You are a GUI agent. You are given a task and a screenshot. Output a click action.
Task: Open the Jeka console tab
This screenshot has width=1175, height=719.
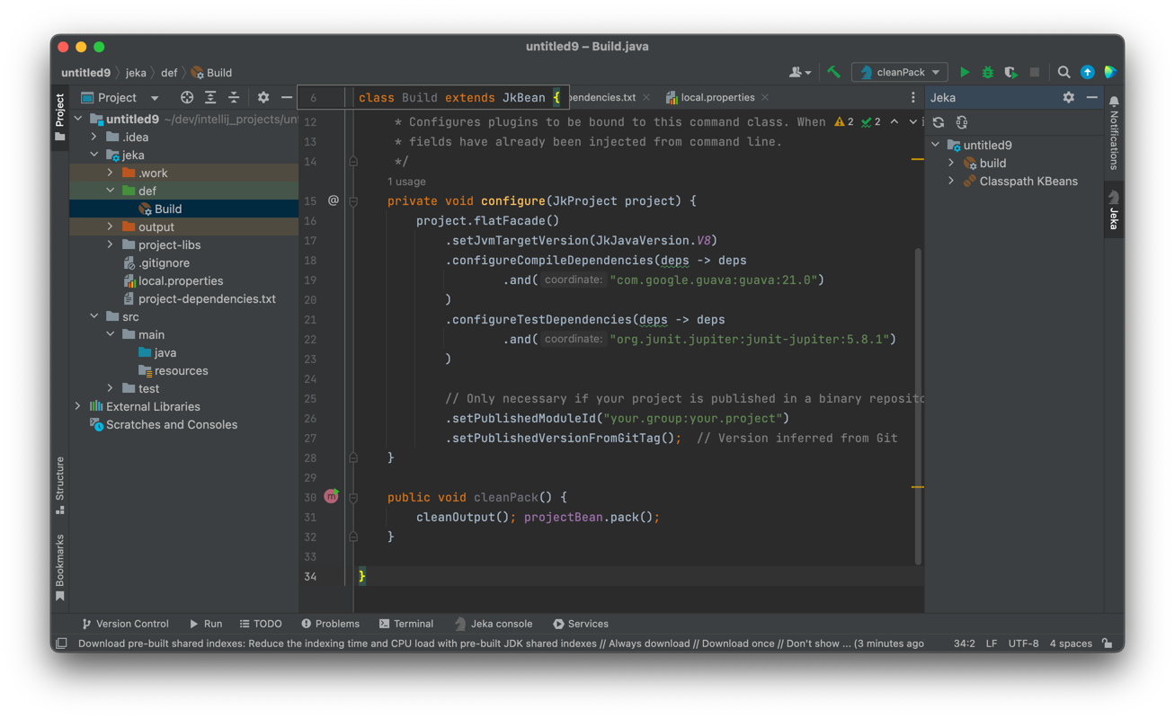click(493, 624)
